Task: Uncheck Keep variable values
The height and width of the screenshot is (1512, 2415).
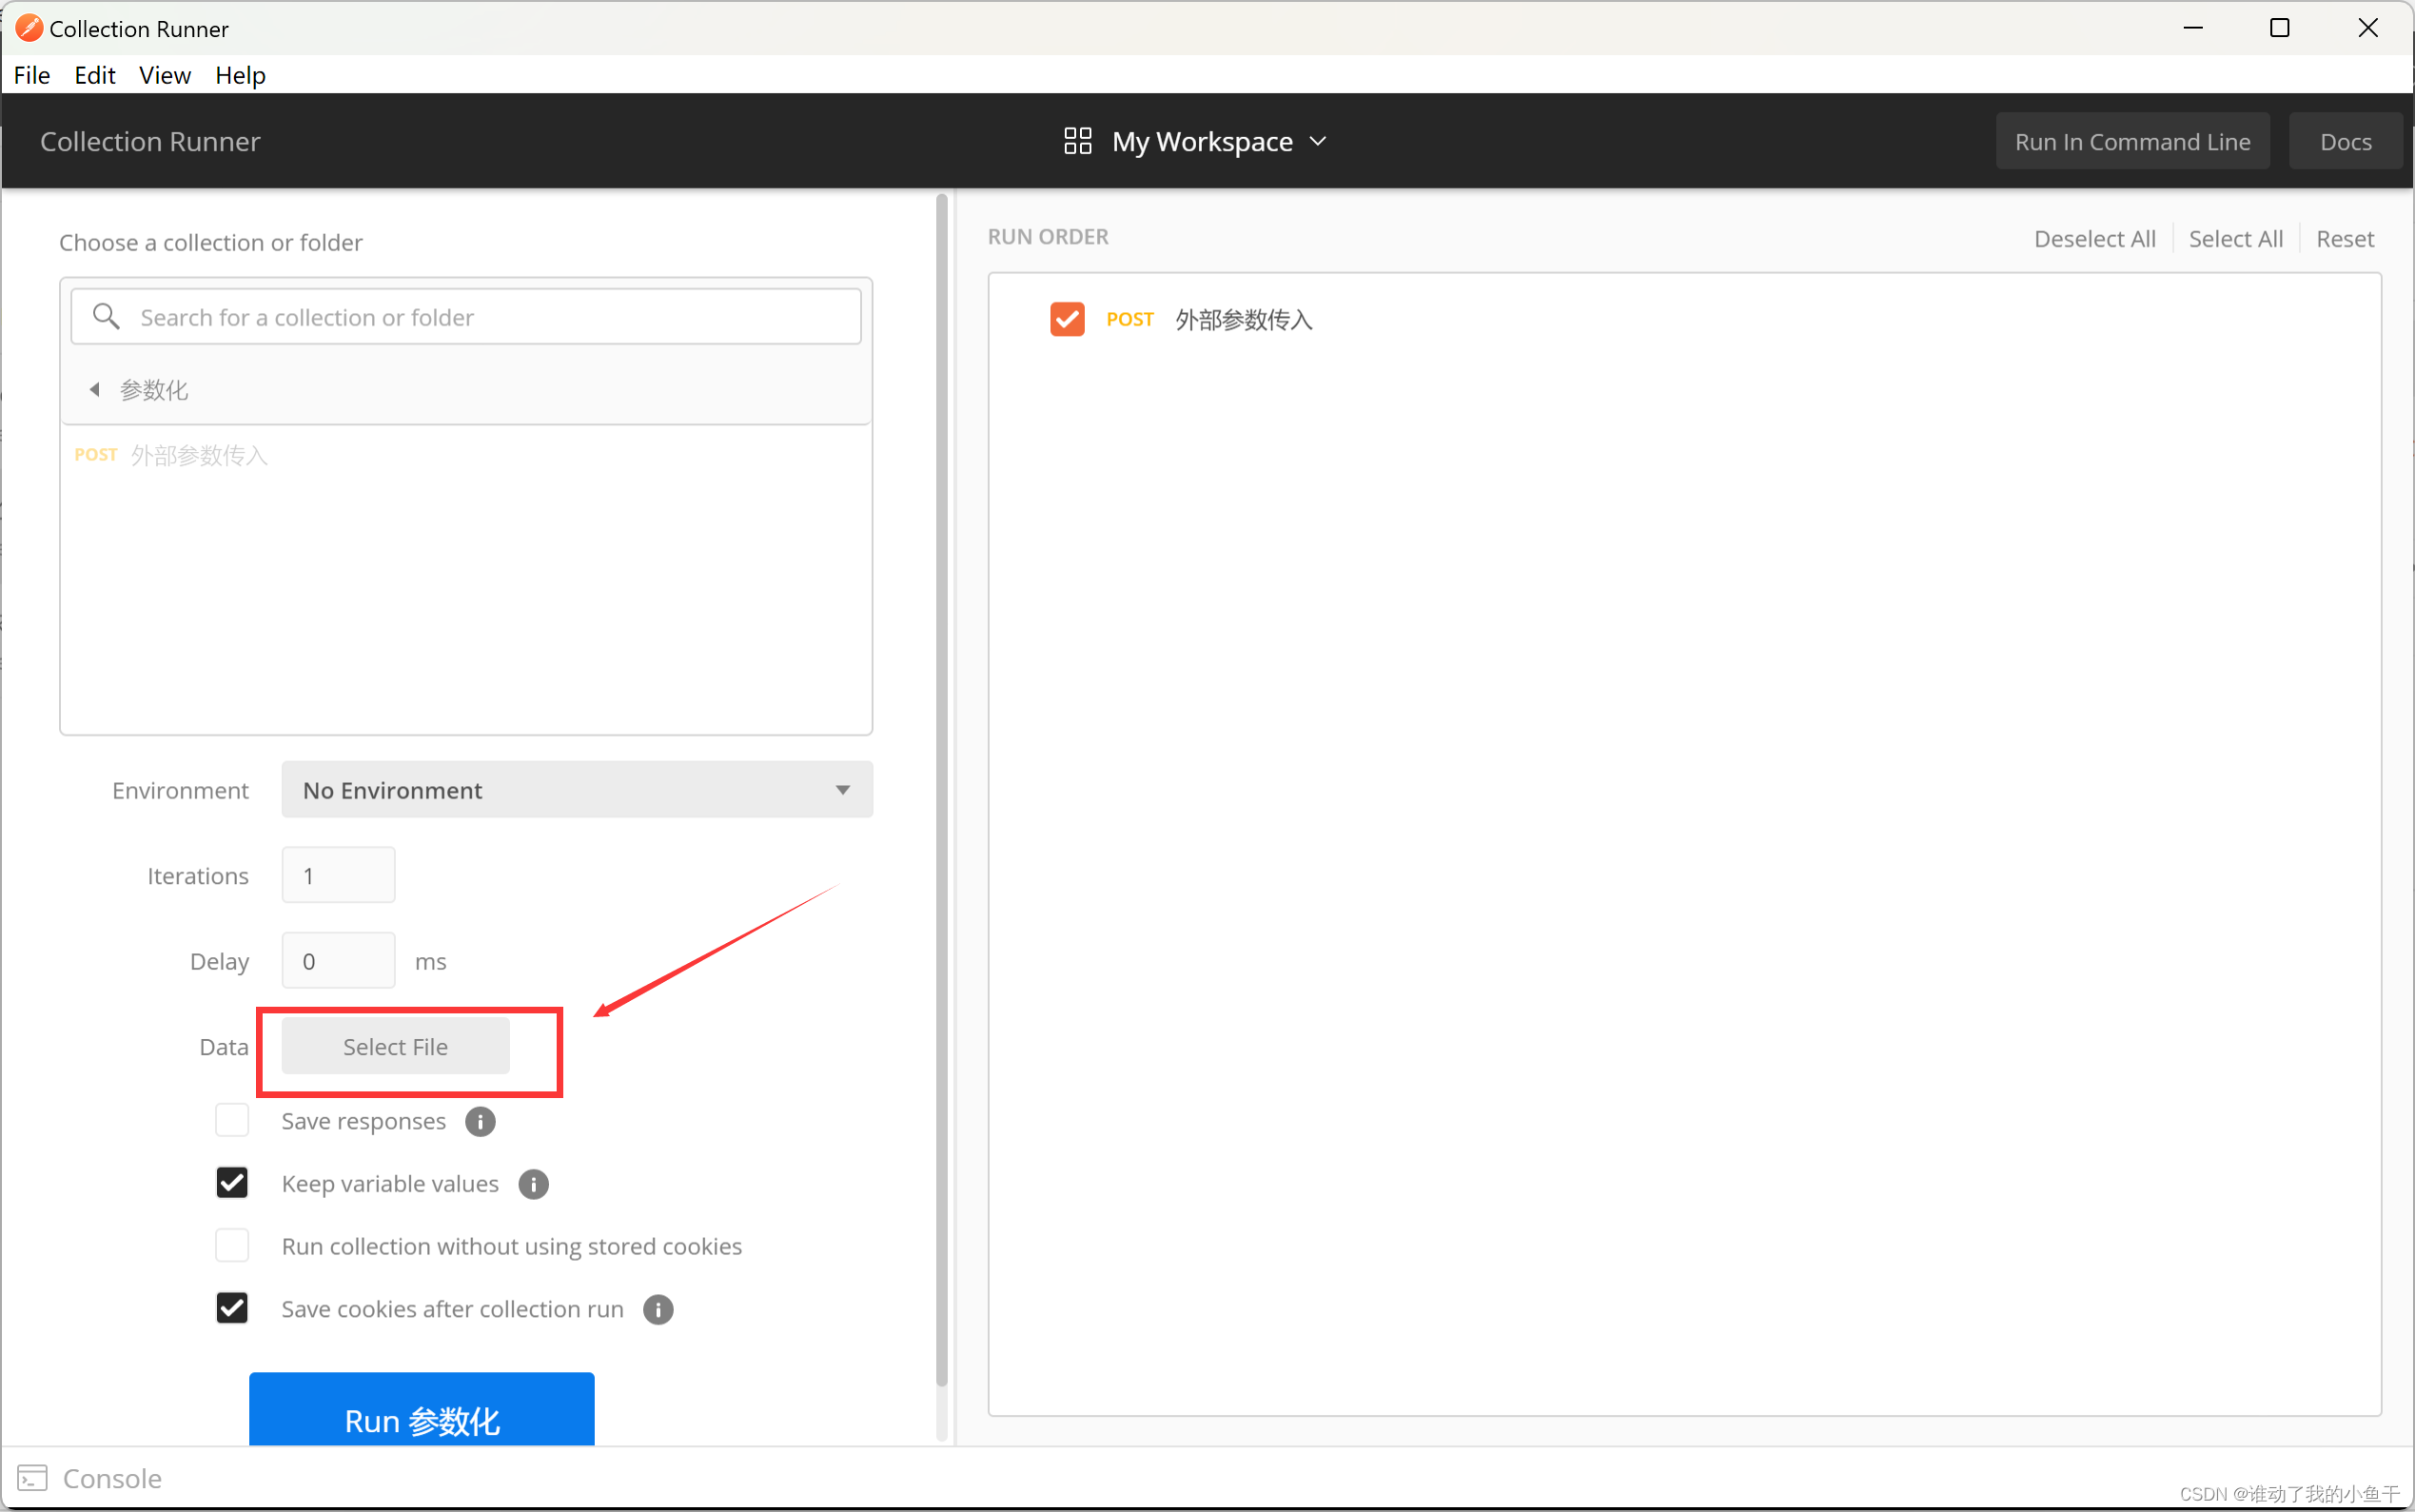Action: [232, 1183]
